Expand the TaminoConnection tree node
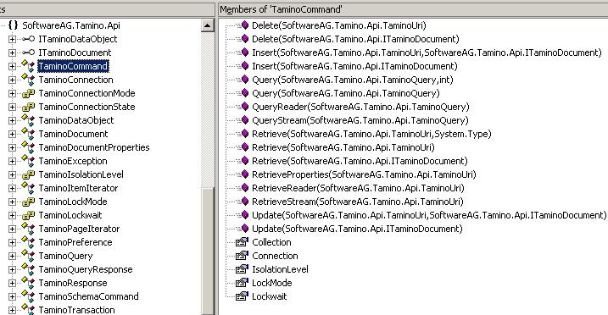608x315 pixels. 12,80
